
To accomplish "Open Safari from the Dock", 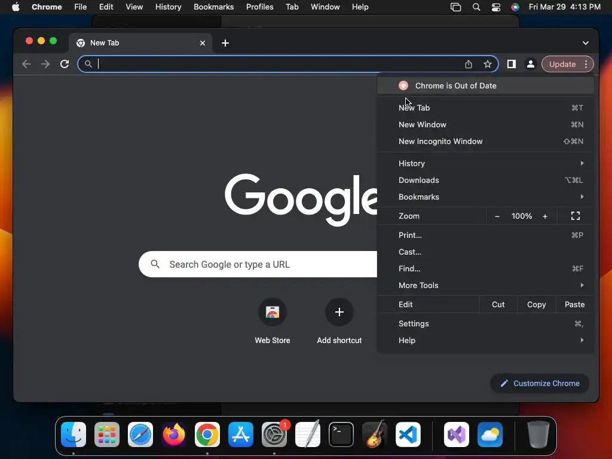I will tap(140, 434).
